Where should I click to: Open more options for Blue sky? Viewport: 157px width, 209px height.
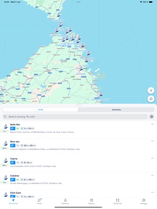click(x=153, y=141)
